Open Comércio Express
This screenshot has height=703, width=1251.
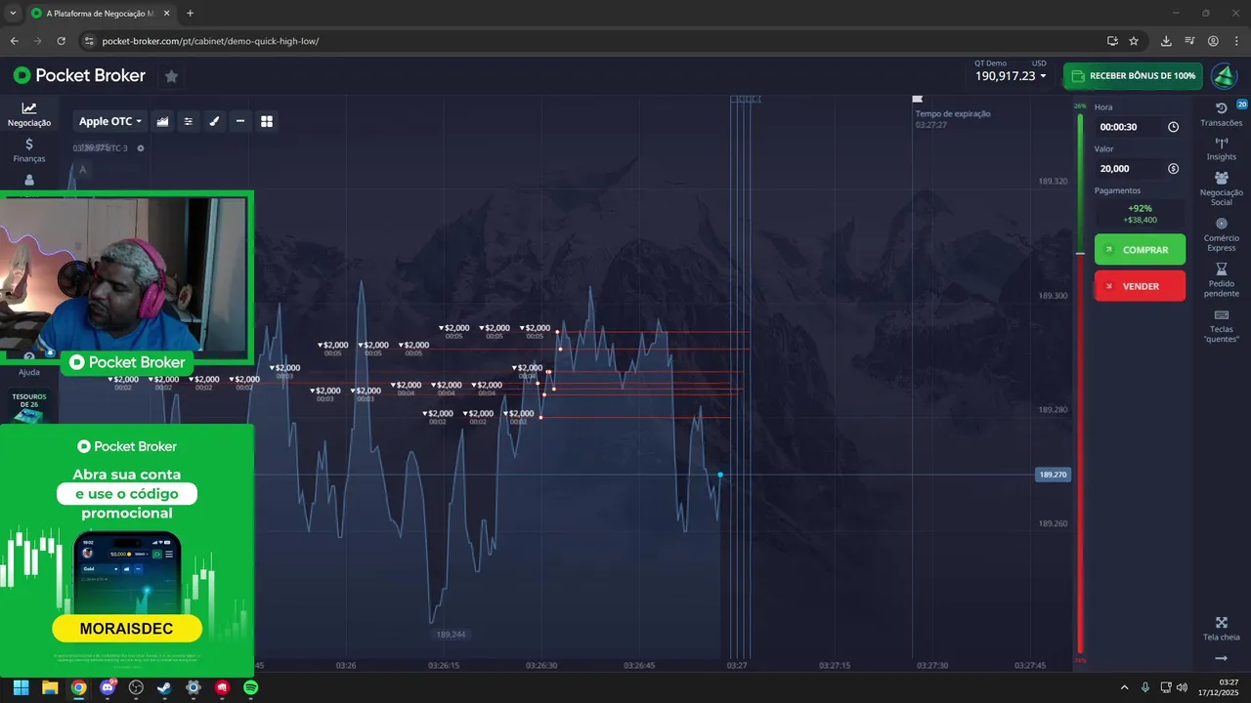(x=1221, y=234)
